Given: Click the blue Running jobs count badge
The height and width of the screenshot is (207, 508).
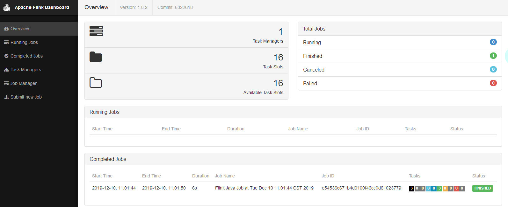Looking at the screenshot, I should [x=493, y=42].
